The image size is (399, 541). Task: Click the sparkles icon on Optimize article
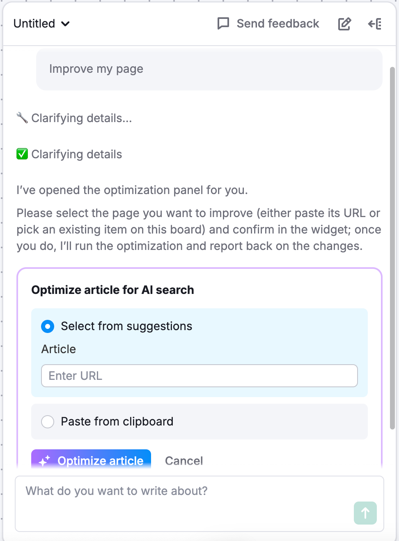click(x=45, y=461)
